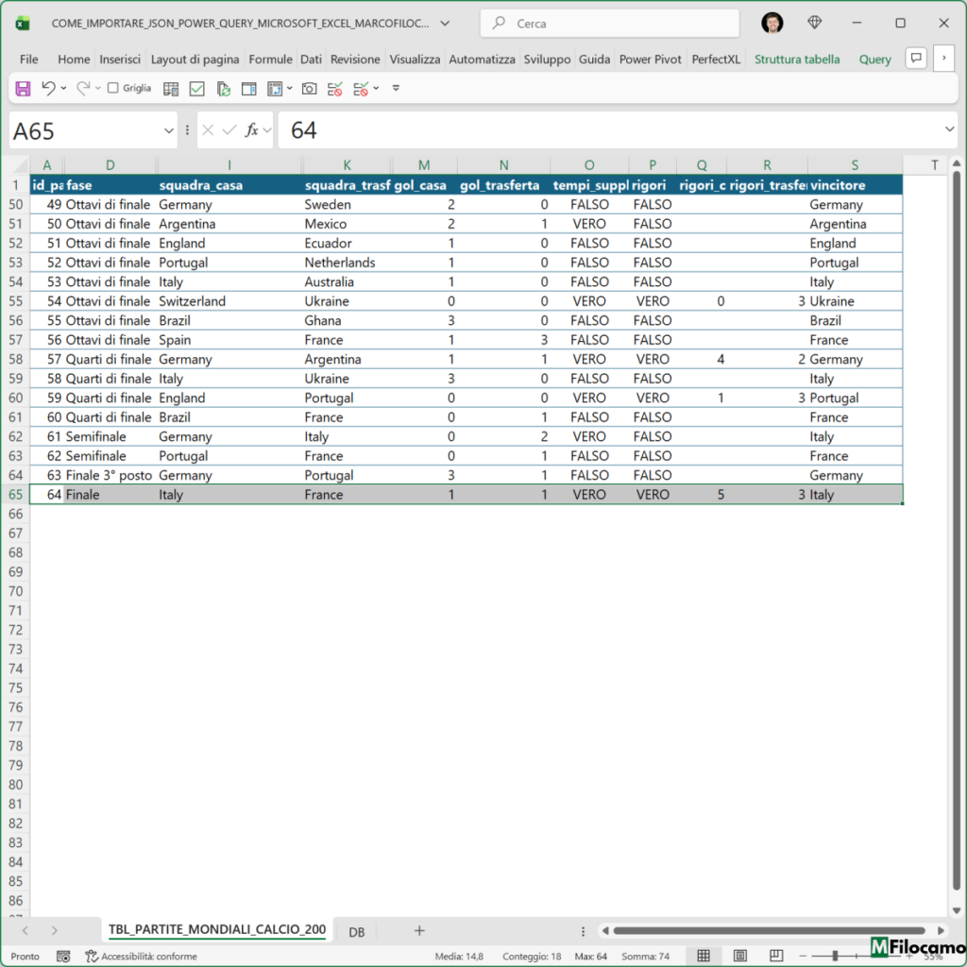This screenshot has width=967, height=967.
Task: Switch to the Query tab
Action: tap(874, 59)
